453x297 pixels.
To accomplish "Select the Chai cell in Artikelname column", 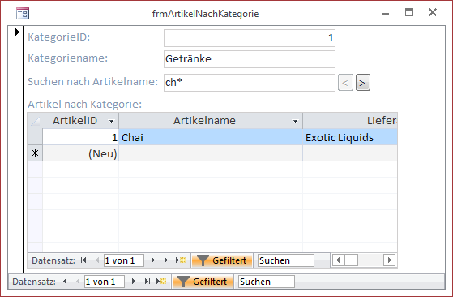I will pyautogui.click(x=211, y=137).
